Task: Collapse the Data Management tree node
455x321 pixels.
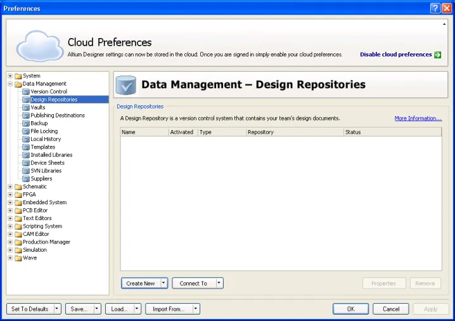Action: tap(10, 84)
